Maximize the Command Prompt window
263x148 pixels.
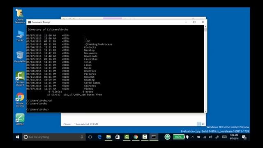coord(194,22)
